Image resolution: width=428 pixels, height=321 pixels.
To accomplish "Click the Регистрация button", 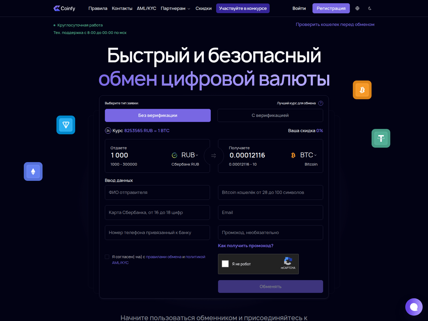I will click(x=331, y=8).
